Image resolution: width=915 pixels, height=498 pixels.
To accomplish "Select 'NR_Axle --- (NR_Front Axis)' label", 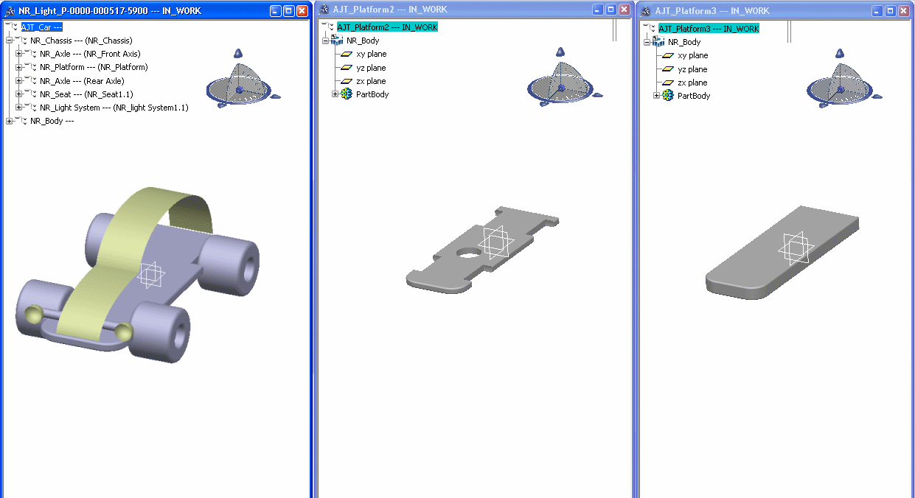I will click(x=90, y=54).
